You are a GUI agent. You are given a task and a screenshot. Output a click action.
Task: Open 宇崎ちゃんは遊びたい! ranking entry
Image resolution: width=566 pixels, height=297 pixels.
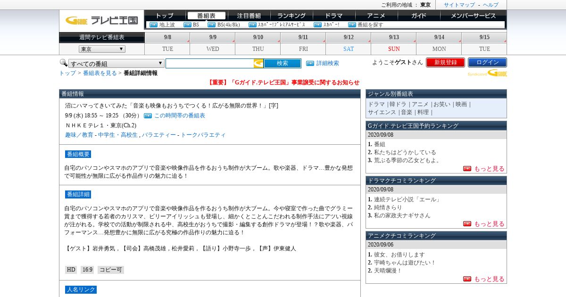point(405,263)
